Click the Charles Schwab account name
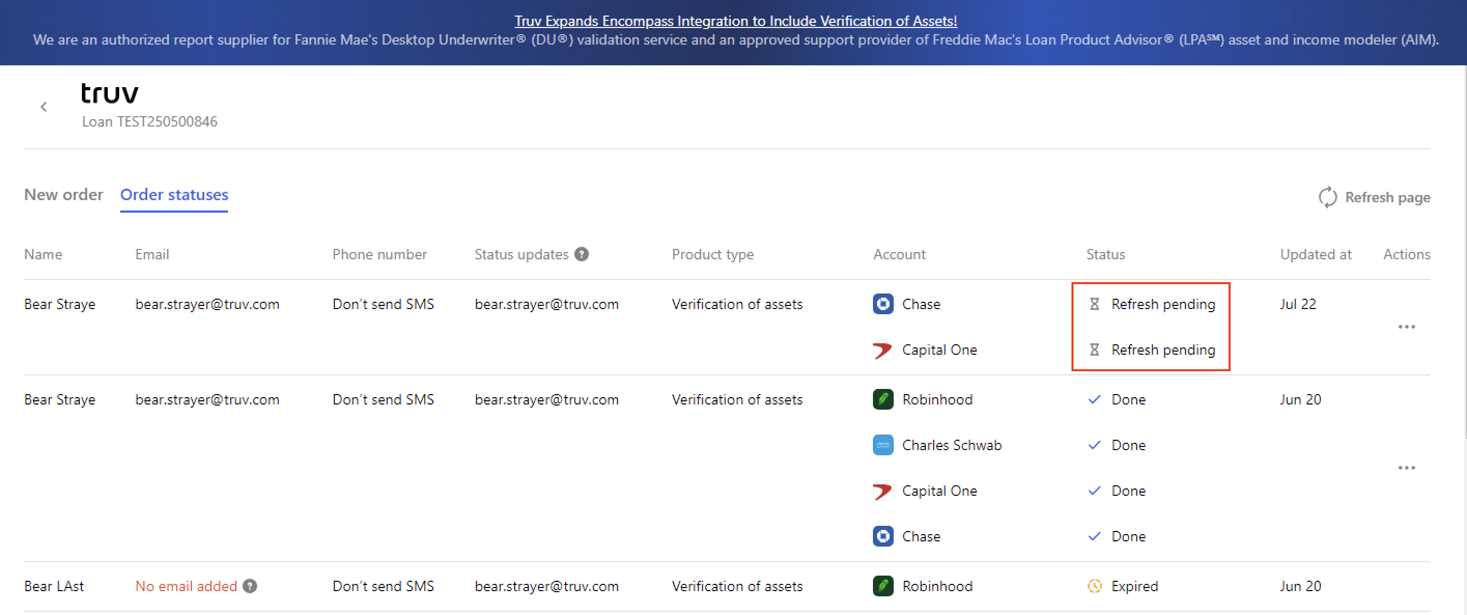Viewport: 1467px width, 615px height. [x=952, y=445]
